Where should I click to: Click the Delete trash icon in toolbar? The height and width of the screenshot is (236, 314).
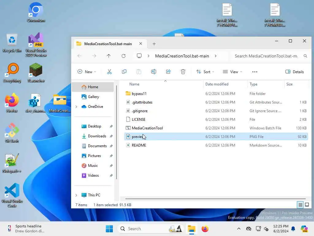pyautogui.click(x=183, y=72)
